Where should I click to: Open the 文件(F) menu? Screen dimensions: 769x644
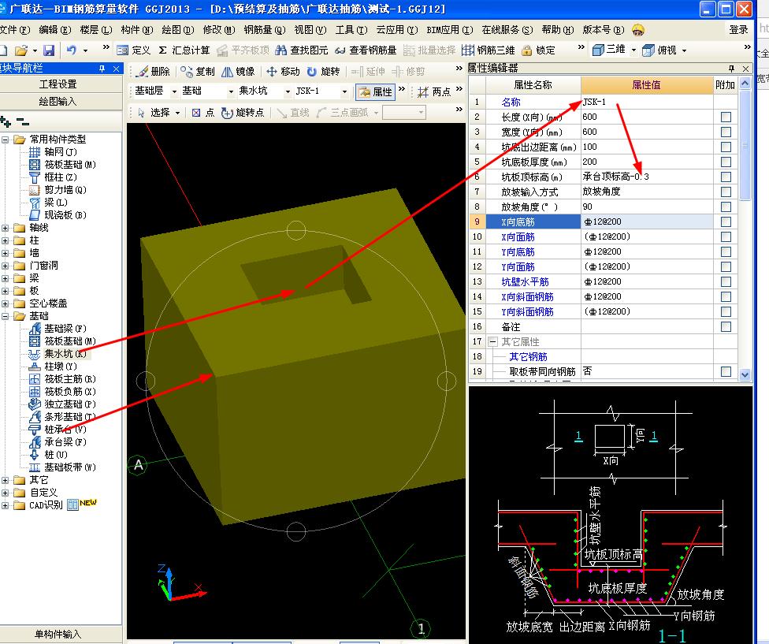[15, 30]
